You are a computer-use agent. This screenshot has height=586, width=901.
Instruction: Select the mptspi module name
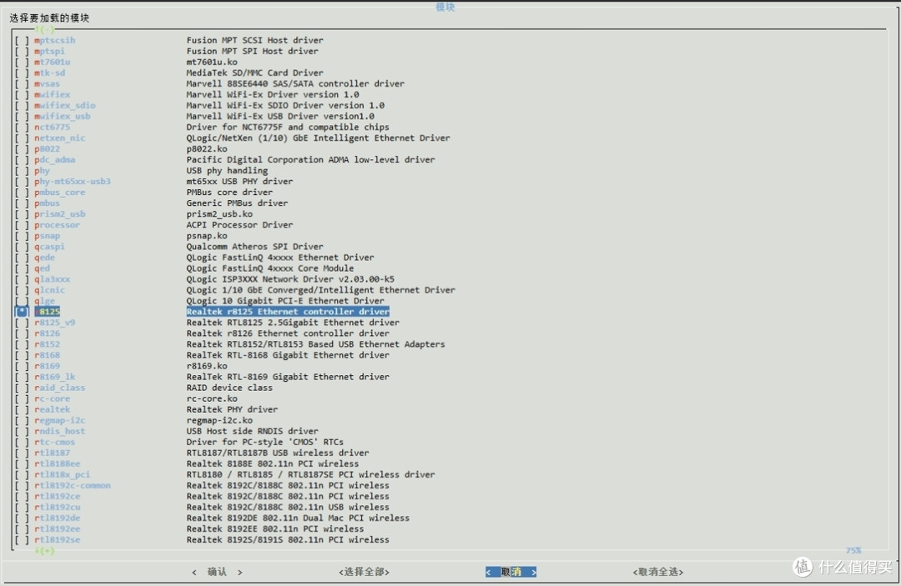click(x=49, y=51)
